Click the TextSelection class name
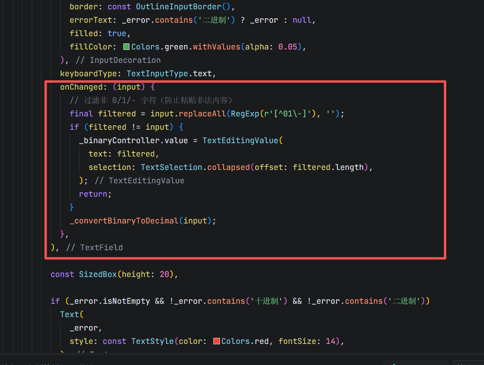This screenshot has width=484, height=365. (x=171, y=167)
